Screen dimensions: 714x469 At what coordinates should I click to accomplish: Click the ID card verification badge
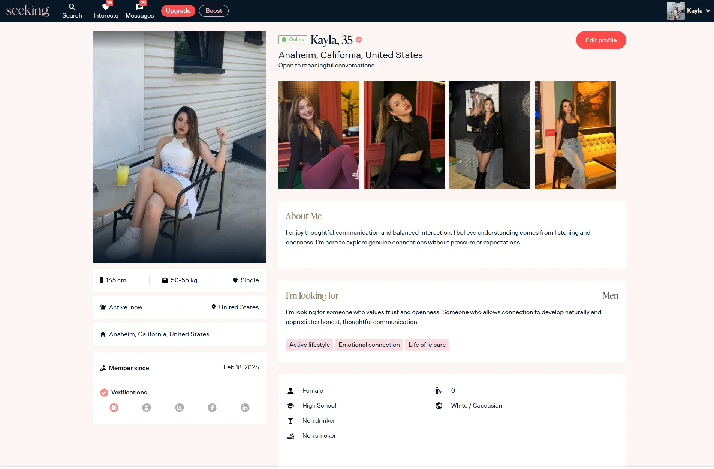[x=180, y=408]
